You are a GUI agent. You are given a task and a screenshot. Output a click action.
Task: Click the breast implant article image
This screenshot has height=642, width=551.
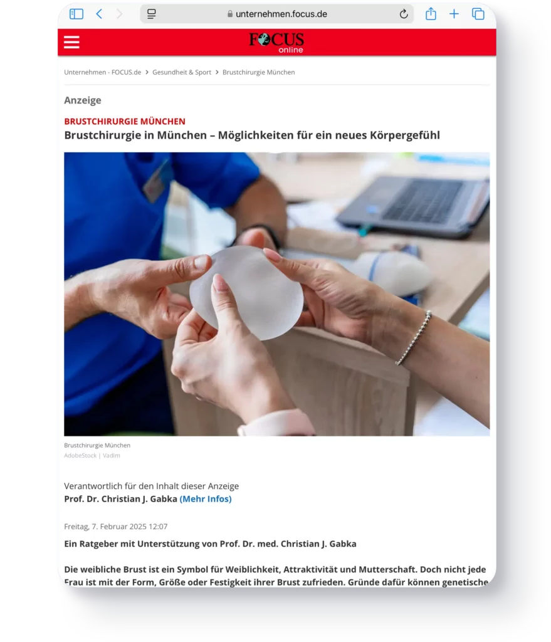[x=276, y=294]
